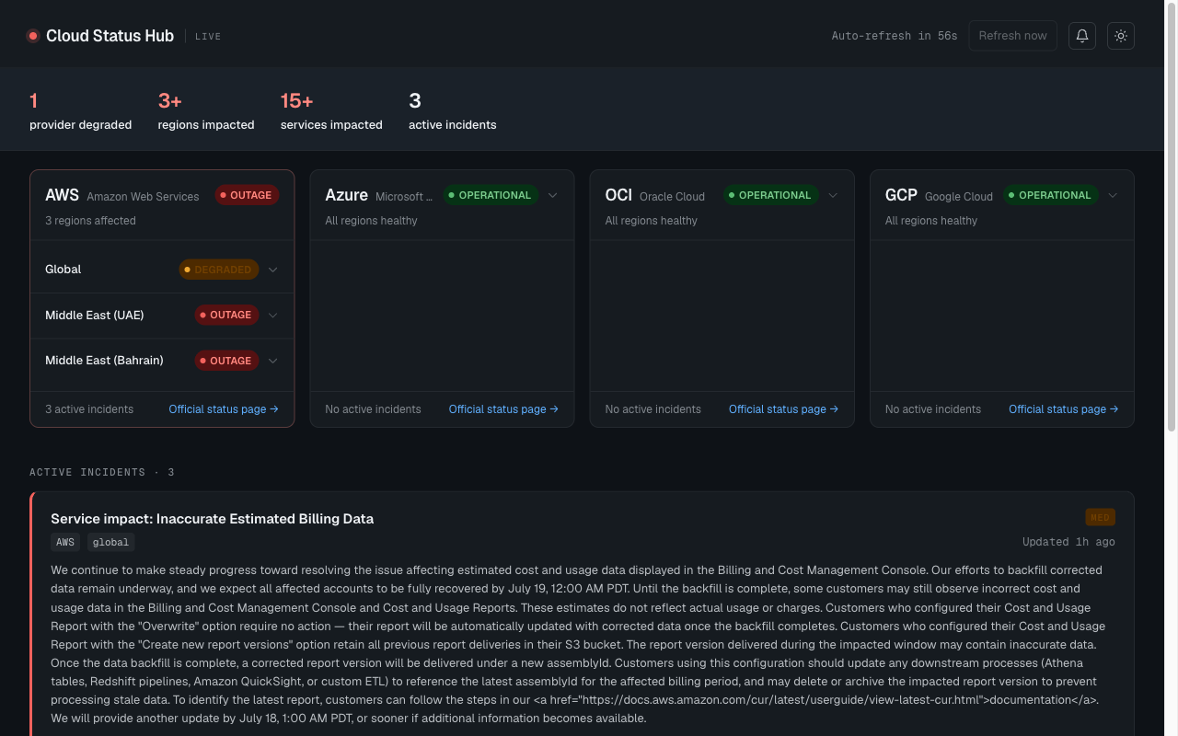Click the Cloud Status Hub title
The image size is (1178, 736).
tap(110, 36)
